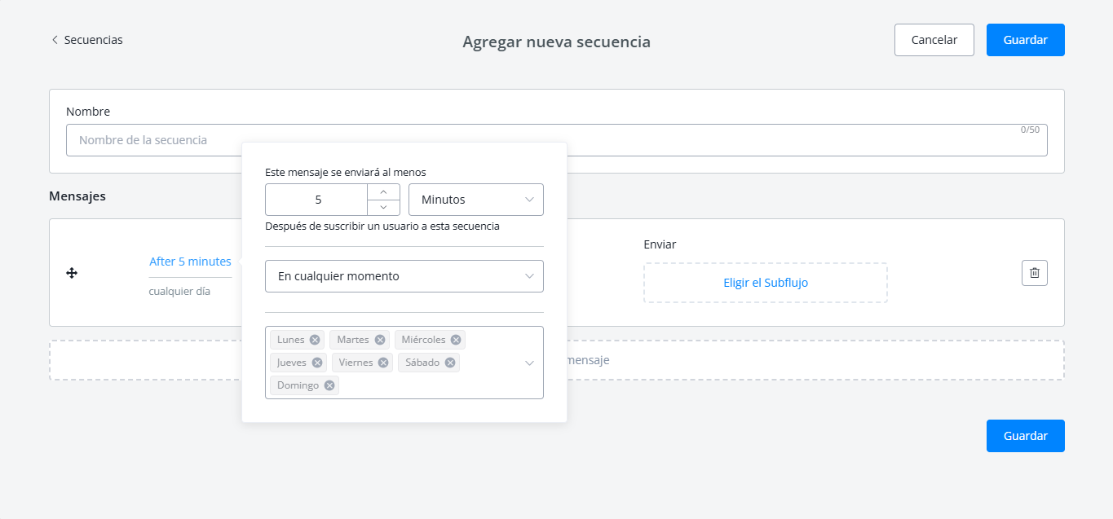Image resolution: width=1113 pixels, height=519 pixels.
Task: Increase minutes using the up stepper arrow
Action: tap(383, 193)
